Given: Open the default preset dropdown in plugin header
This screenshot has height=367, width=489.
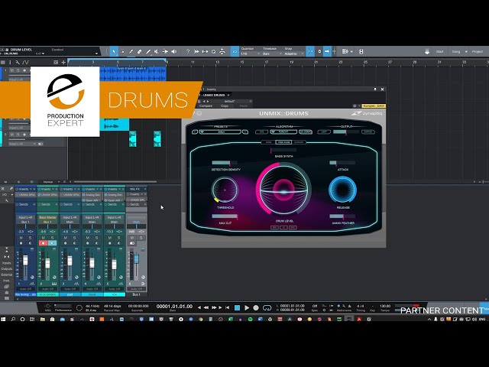Looking at the screenshot, I should [x=231, y=102].
